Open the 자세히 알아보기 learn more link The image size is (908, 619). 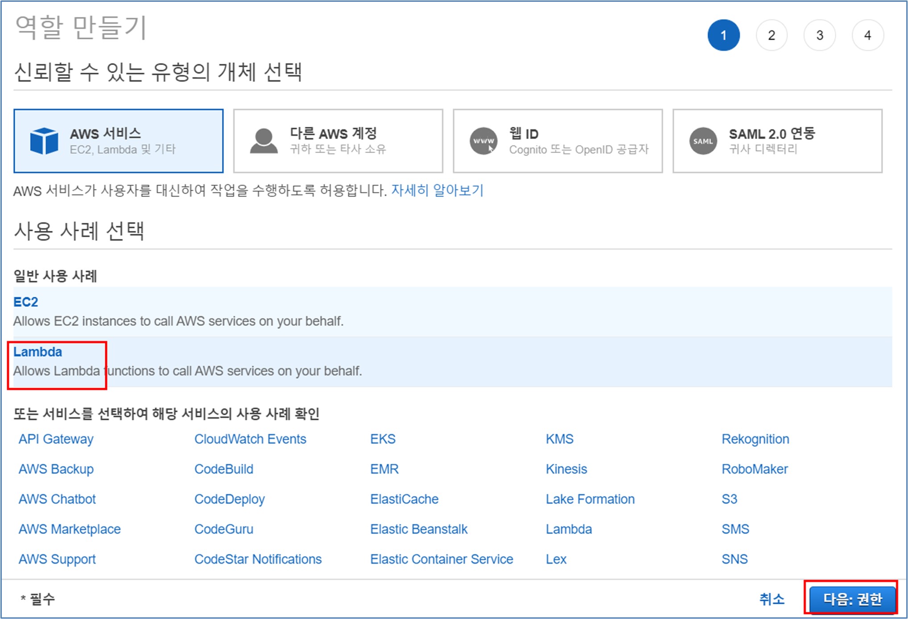coord(437,191)
